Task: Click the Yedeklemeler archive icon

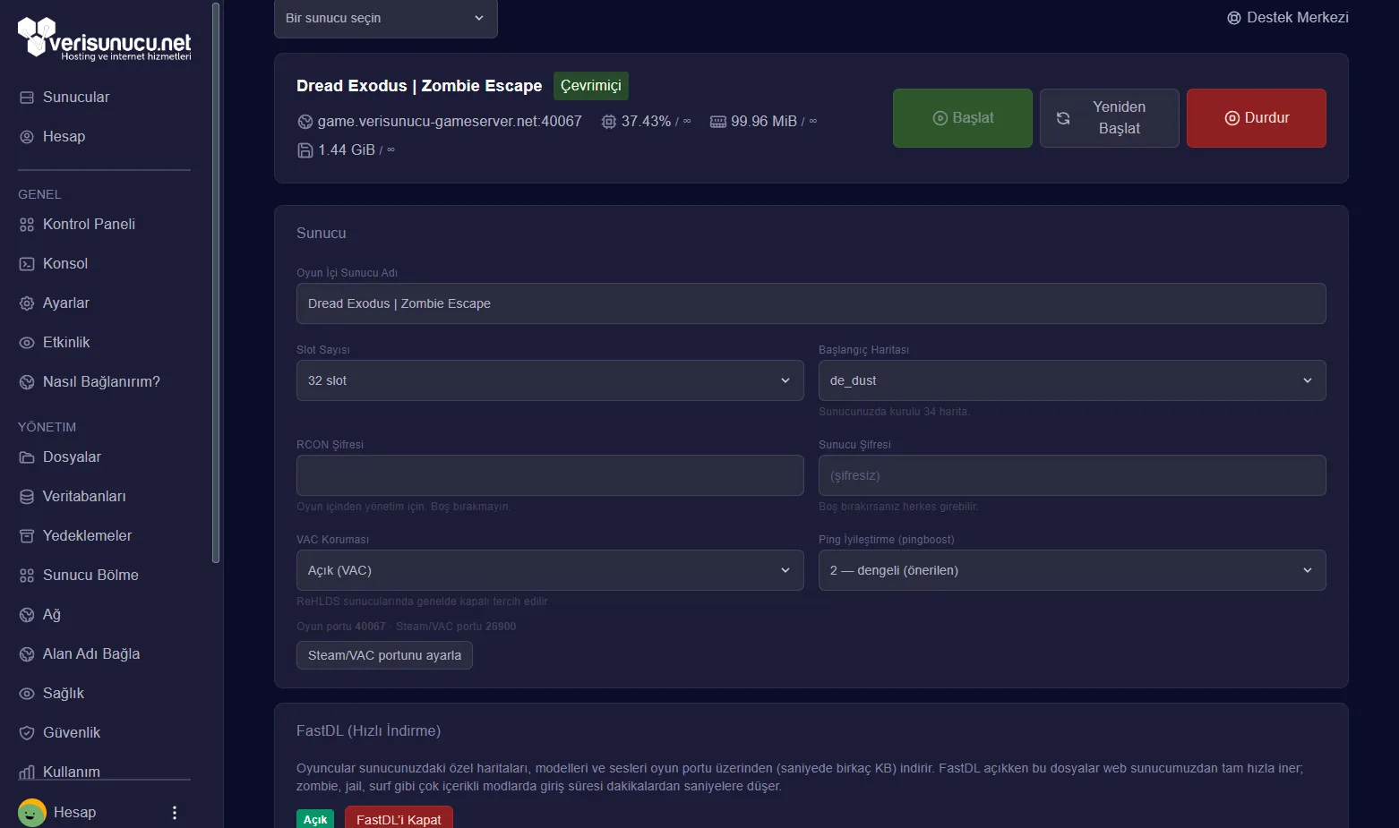Action: [x=27, y=536]
